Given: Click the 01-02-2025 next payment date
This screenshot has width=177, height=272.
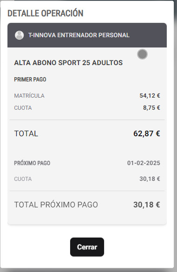Looking at the screenshot, I should tap(144, 163).
